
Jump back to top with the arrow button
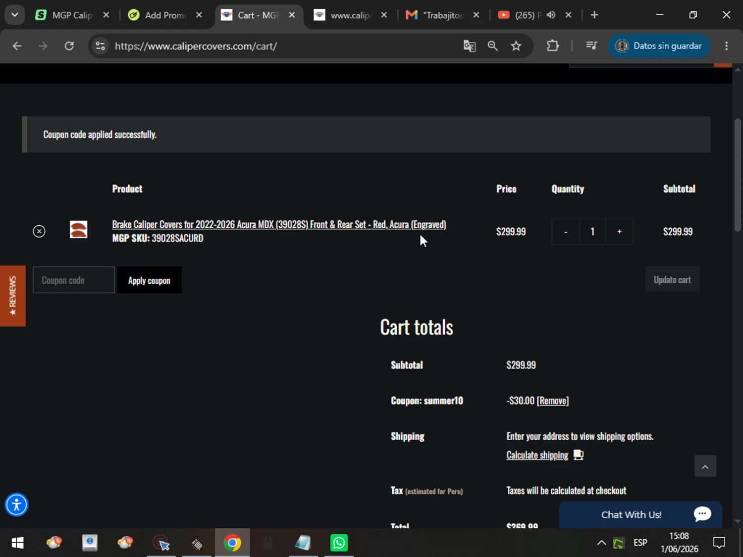pos(705,466)
